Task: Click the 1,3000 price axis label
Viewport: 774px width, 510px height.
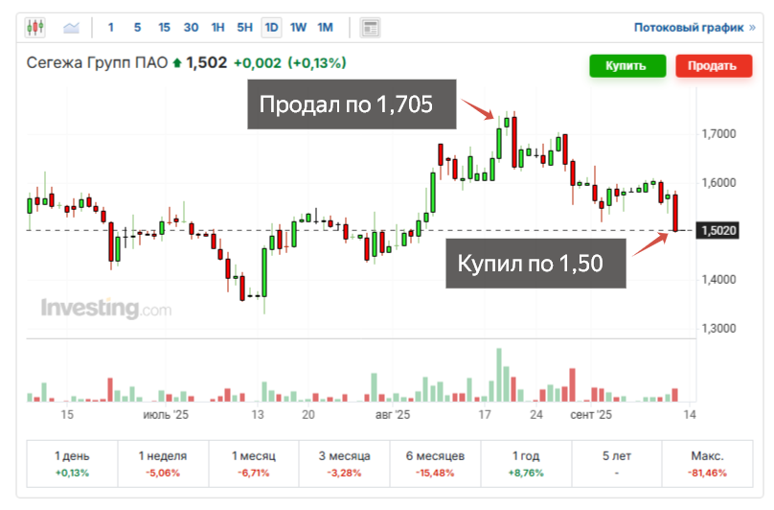Action: click(x=718, y=329)
